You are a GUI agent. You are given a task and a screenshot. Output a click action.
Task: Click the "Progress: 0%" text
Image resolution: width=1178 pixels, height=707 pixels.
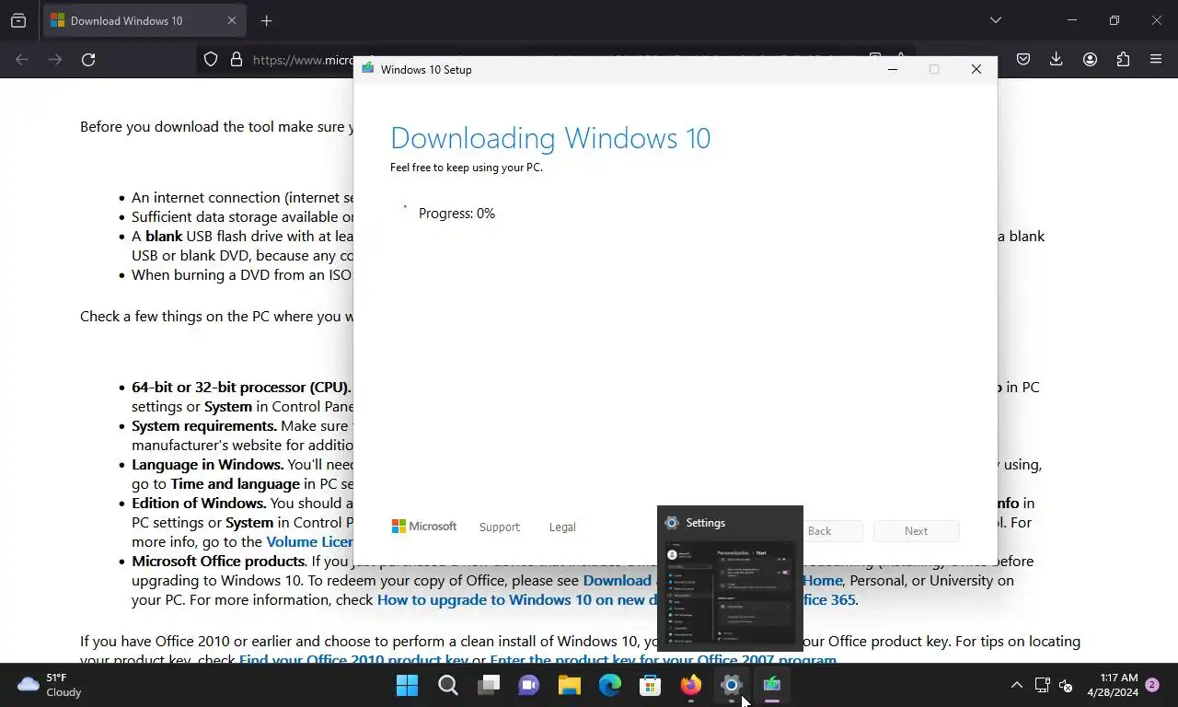pos(456,213)
